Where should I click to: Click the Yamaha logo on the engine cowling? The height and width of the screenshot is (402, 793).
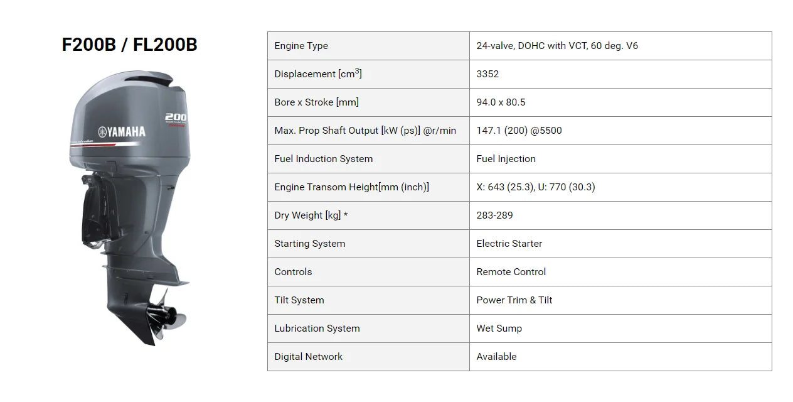122,131
